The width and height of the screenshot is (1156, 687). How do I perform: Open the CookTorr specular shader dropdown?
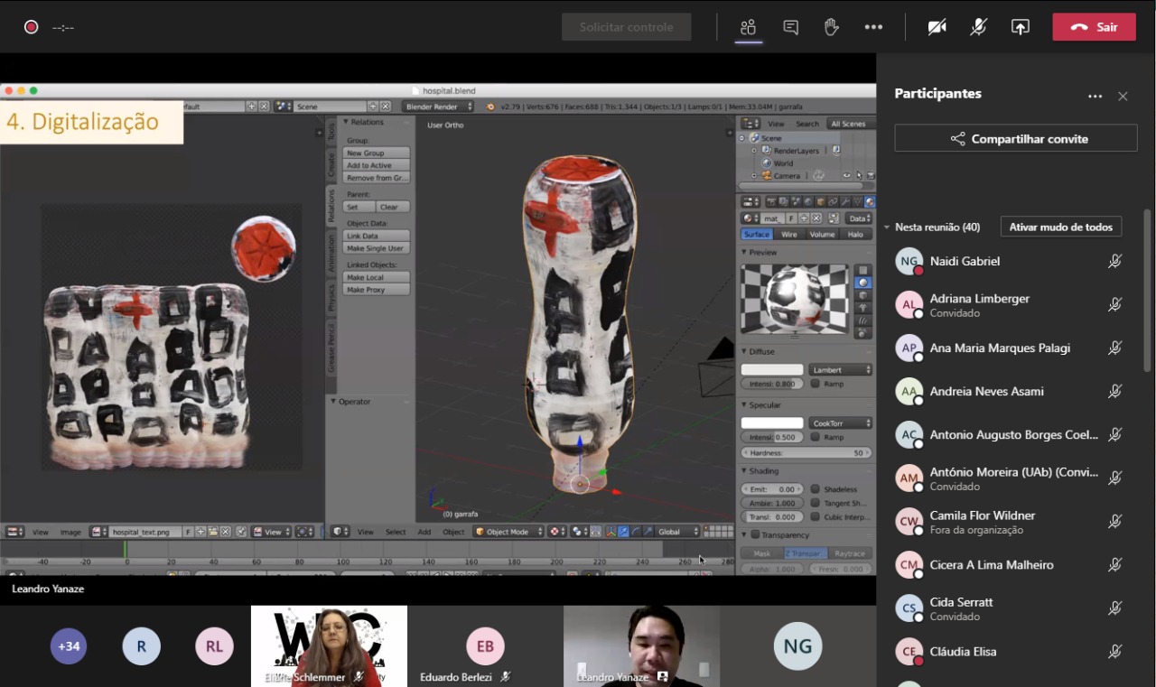tap(841, 422)
